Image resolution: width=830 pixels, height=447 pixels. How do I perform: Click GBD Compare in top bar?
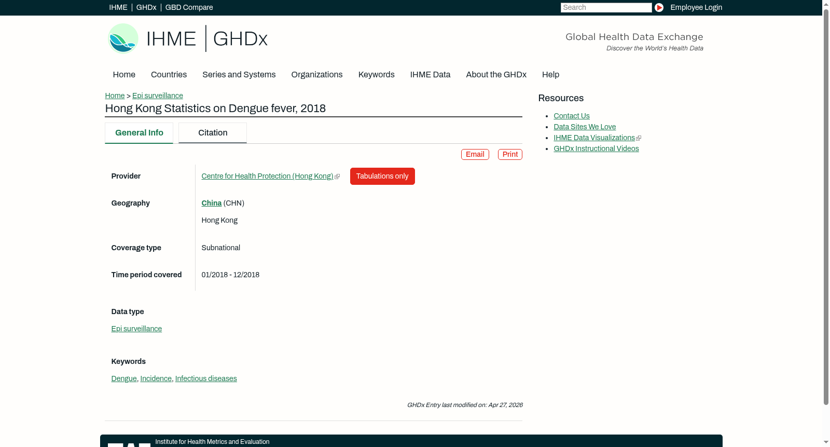tap(189, 7)
